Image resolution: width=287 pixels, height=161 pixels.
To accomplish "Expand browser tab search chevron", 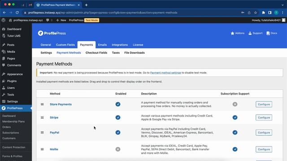I will (283, 5).
